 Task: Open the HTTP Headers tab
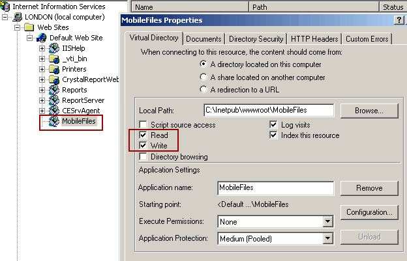(x=314, y=39)
